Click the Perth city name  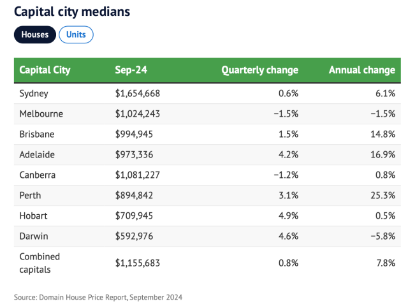pyautogui.click(x=30, y=196)
